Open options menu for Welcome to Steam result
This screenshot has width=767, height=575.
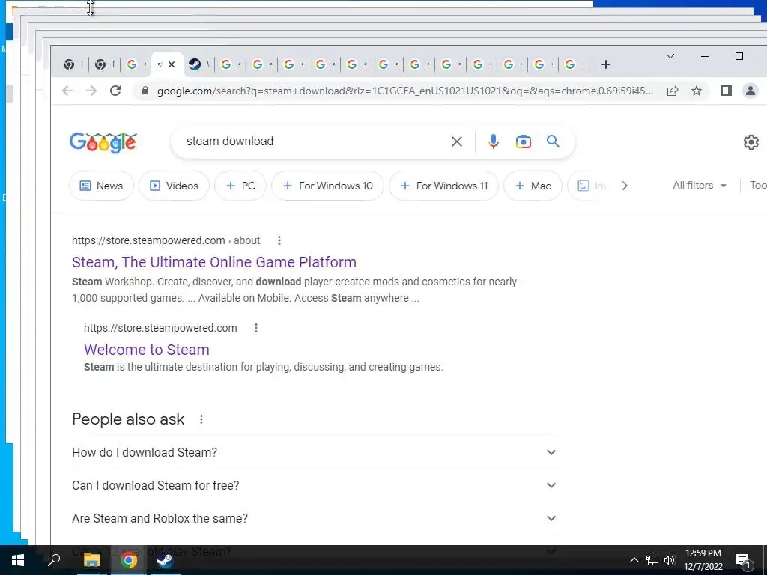click(x=256, y=328)
